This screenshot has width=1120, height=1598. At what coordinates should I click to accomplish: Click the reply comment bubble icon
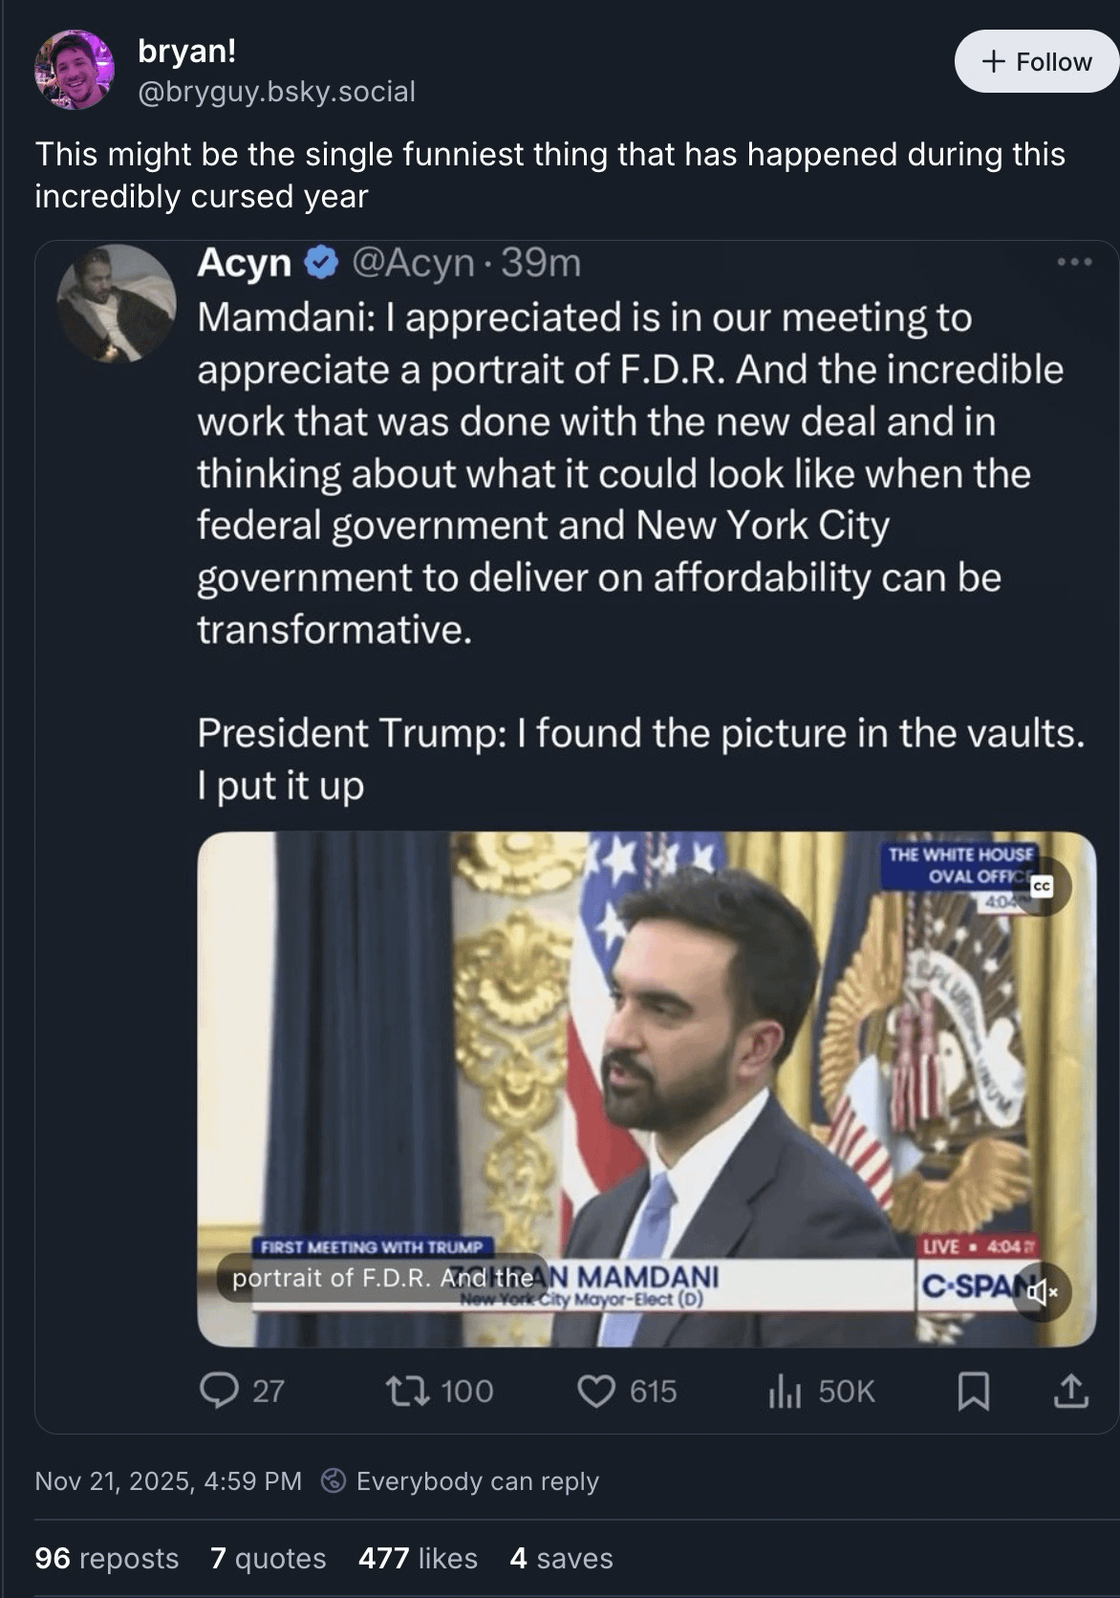[219, 1391]
